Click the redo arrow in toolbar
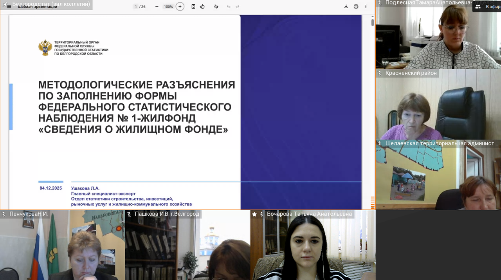501x280 pixels. pos(237,7)
